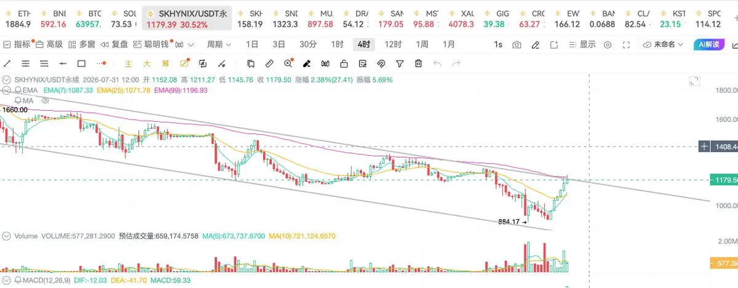This screenshot has height=288, width=738.
Task: Select the eraser tool in the drawing toolbar
Action: (x=306, y=63)
